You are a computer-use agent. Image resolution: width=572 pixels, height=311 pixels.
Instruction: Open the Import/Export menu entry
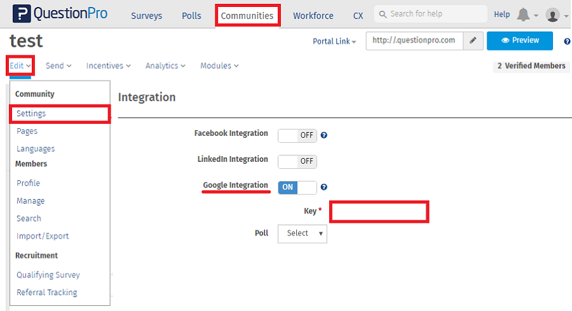(x=43, y=236)
